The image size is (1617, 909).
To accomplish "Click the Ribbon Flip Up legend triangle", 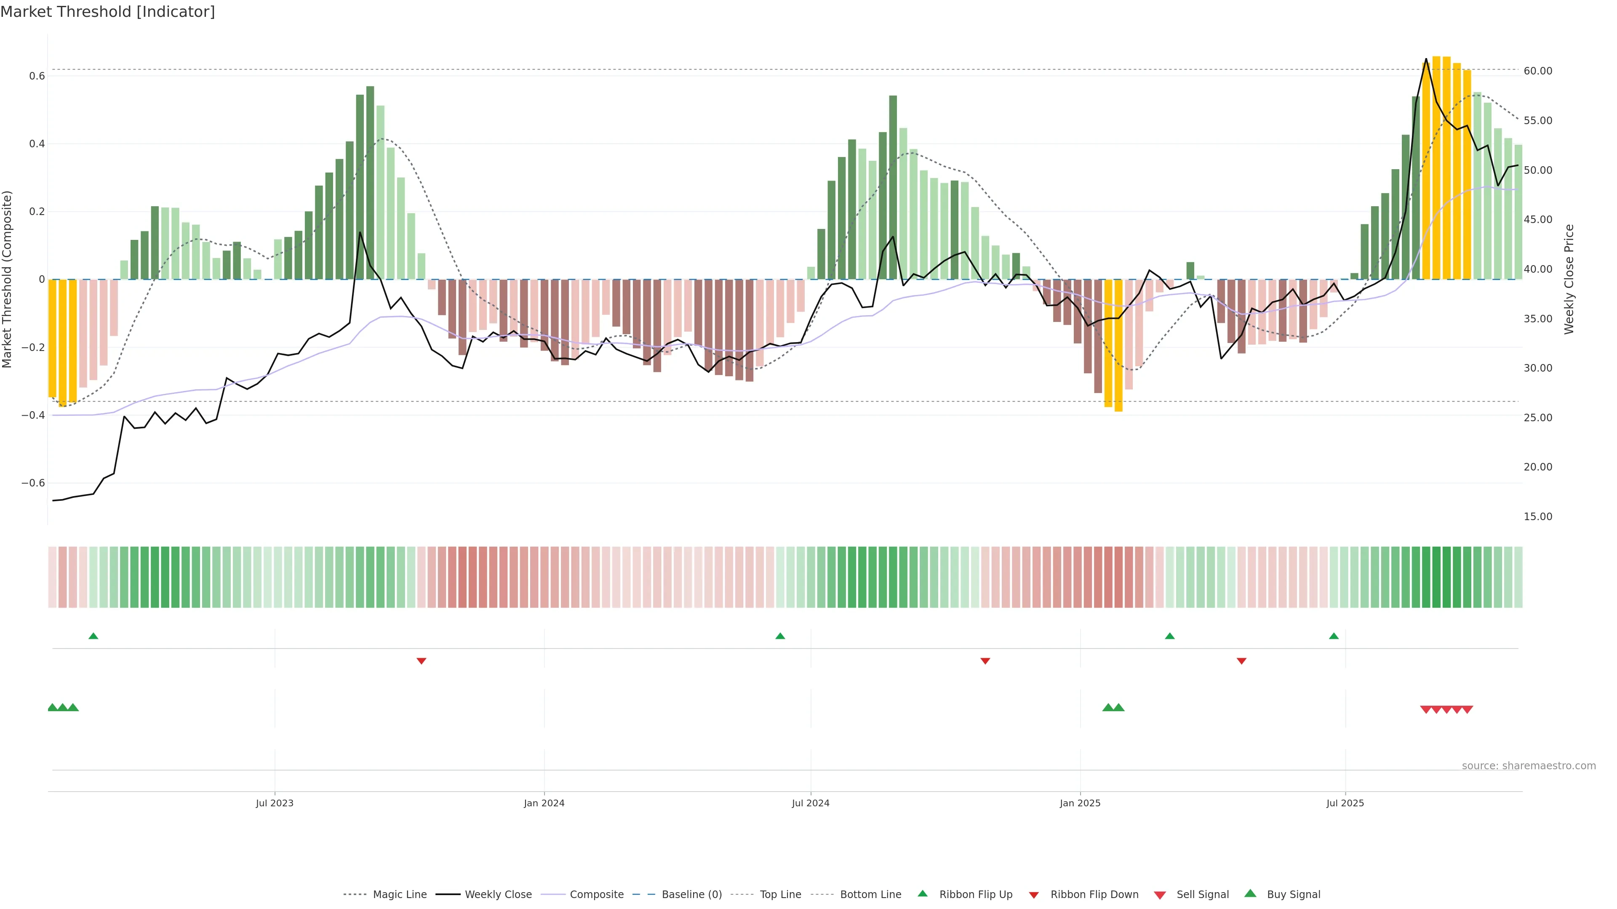I will click(922, 893).
